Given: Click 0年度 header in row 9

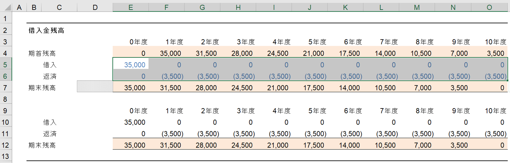Looking at the screenshot, I should (138, 111).
